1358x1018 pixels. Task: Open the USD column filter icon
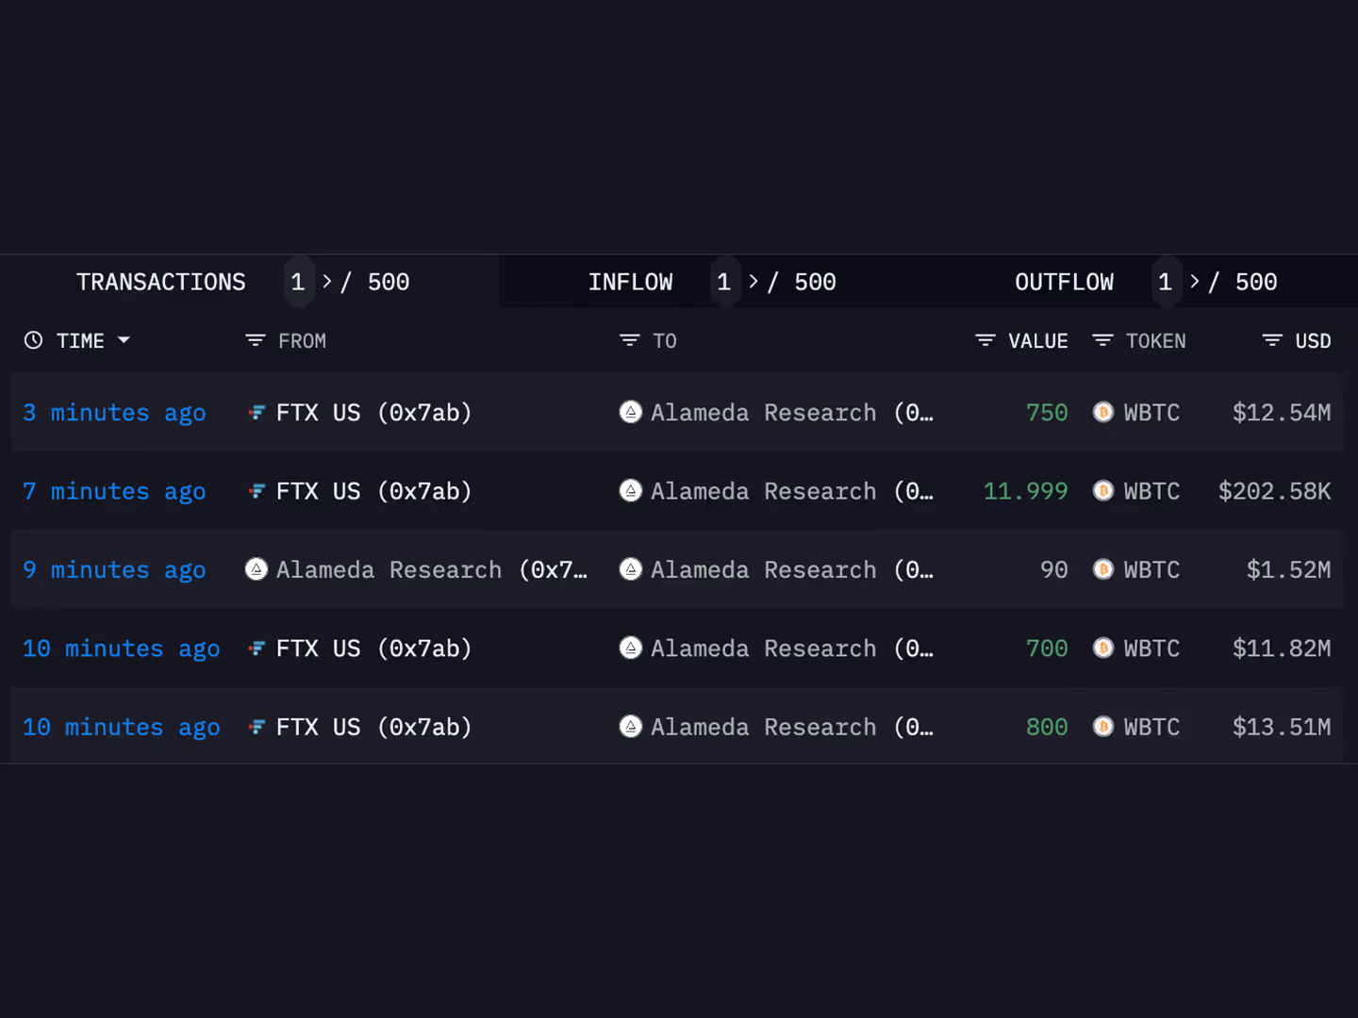point(1272,340)
